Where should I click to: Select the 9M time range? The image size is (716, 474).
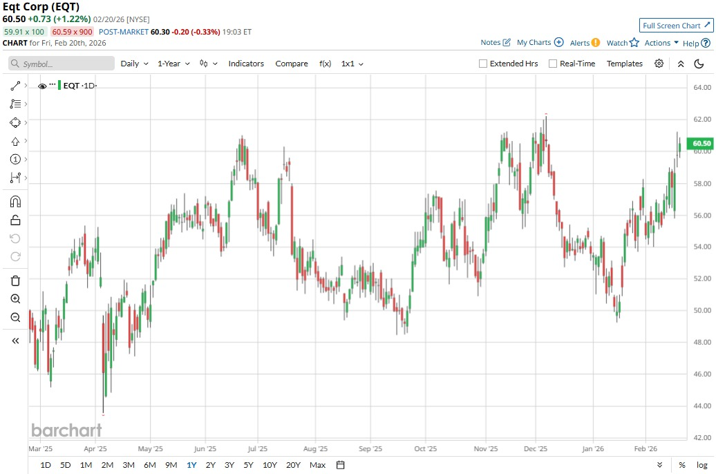[171, 465]
